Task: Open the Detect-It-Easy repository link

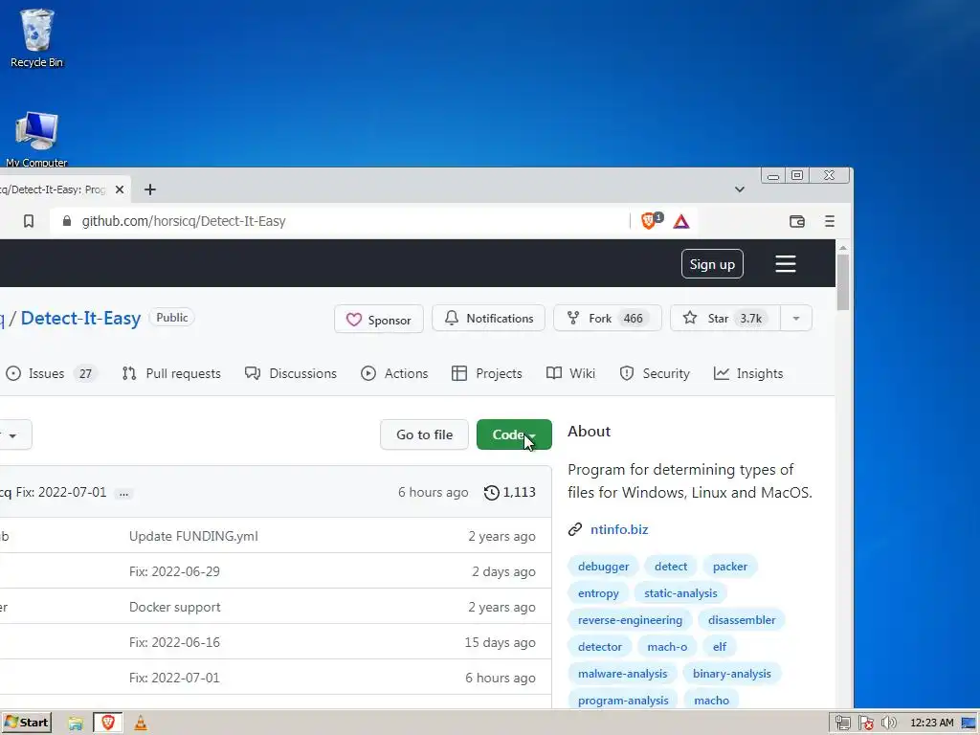Action: pyautogui.click(x=80, y=318)
